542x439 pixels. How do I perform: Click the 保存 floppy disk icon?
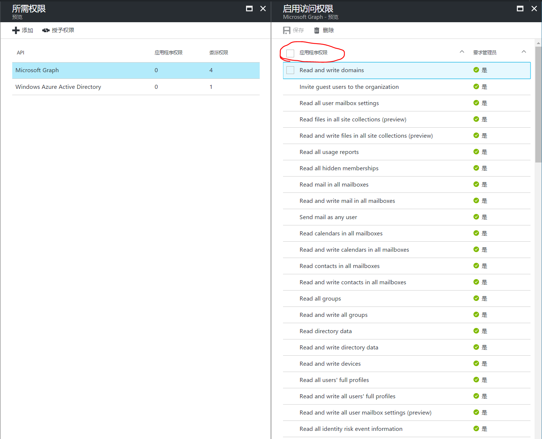click(287, 30)
